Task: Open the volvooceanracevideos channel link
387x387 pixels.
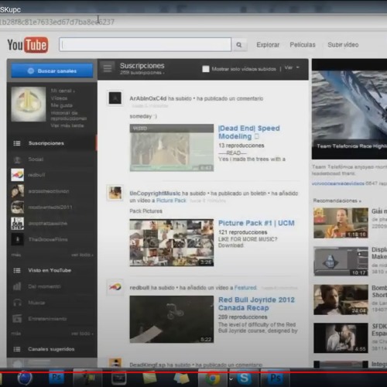Action: [337, 183]
